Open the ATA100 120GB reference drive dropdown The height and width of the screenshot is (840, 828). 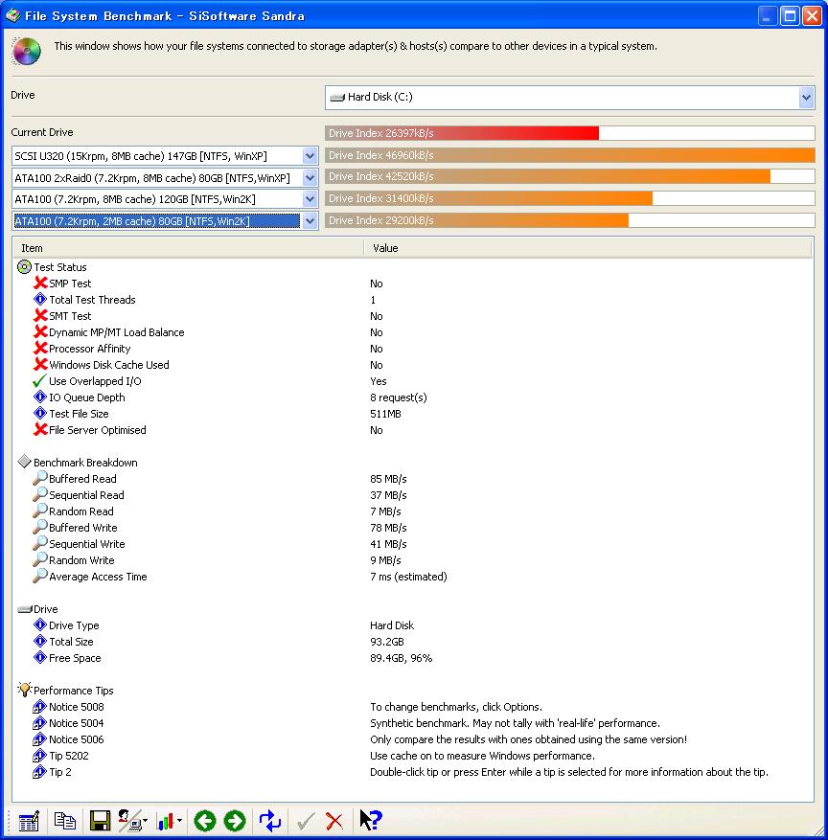(310, 199)
